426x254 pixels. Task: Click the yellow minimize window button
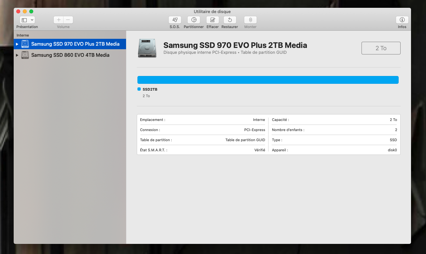click(25, 11)
